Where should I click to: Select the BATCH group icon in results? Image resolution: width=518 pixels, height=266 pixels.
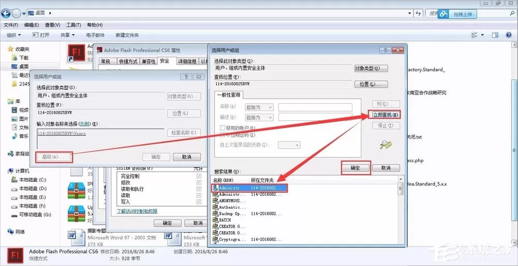coord(216,220)
